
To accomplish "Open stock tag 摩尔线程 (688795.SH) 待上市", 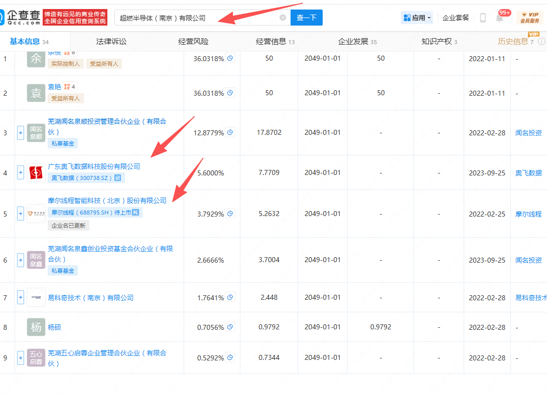I will coord(95,213).
